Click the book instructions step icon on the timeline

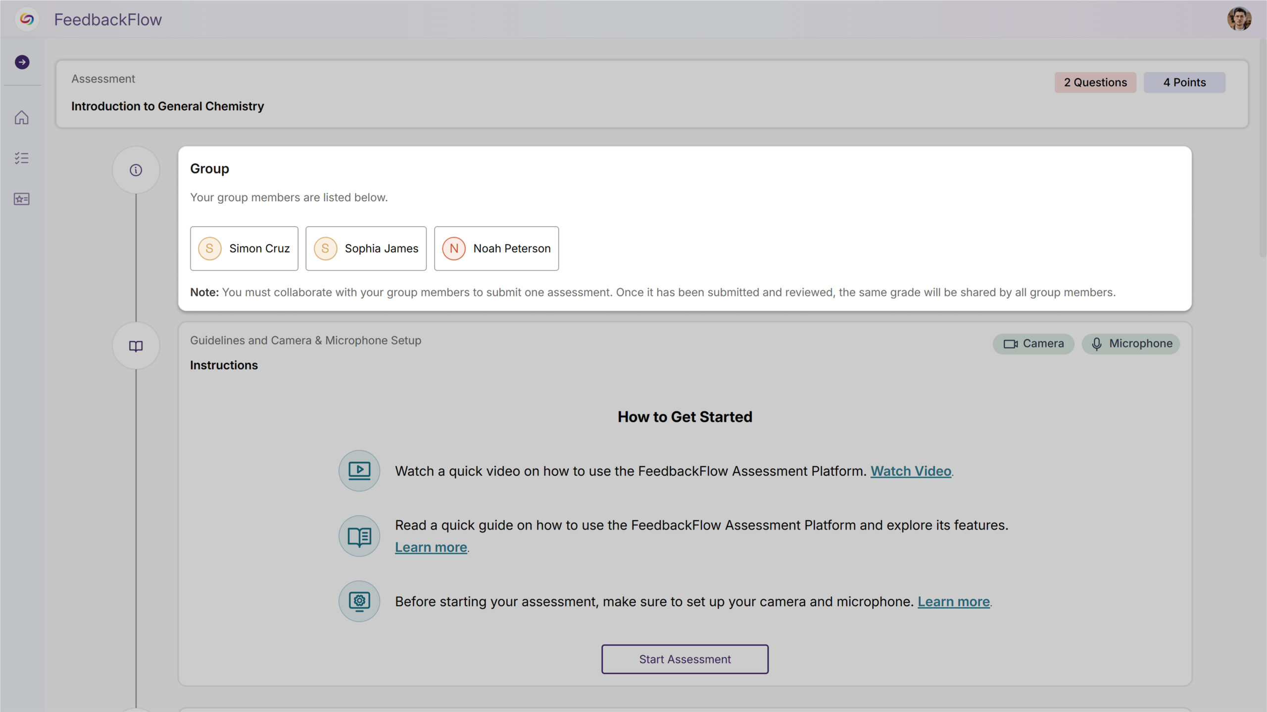(x=136, y=346)
